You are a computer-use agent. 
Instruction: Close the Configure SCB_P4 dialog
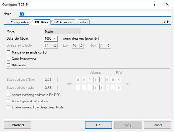coord(167,4)
